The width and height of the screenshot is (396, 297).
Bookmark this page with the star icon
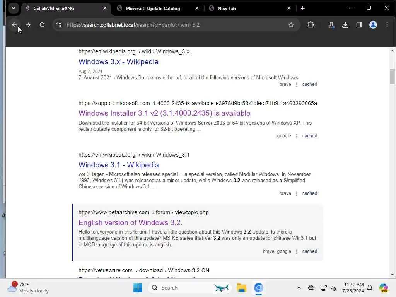[x=291, y=25]
